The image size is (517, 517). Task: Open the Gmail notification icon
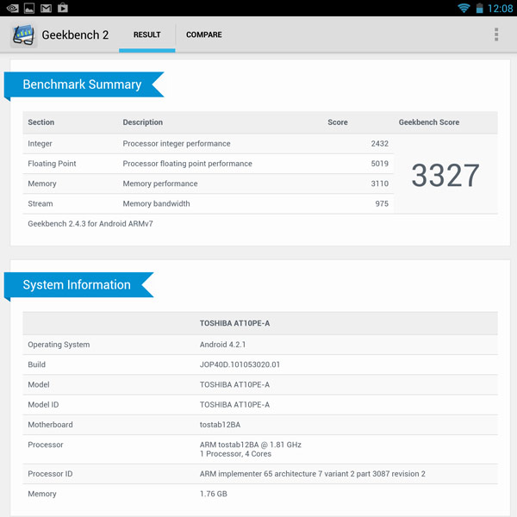pyautogui.click(x=46, y=8)
